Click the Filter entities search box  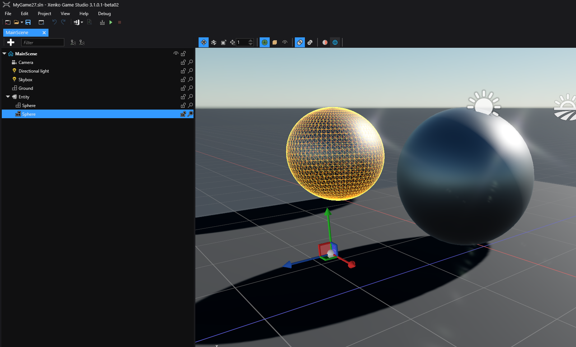(43, 42)
